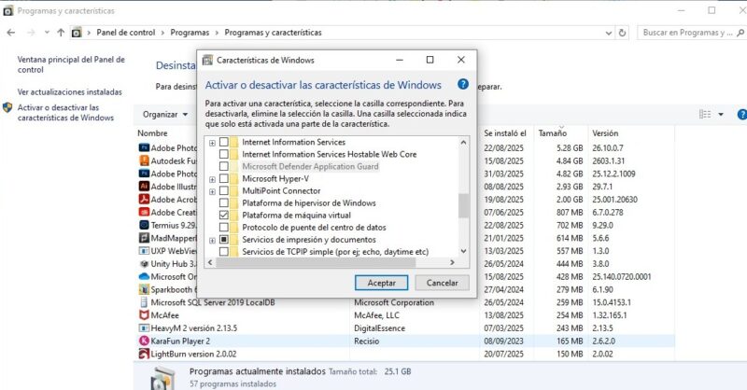The height and width of the screenshot is (390, 747).
Task: Go back with the navigation arrow
Action: (11, 33)
